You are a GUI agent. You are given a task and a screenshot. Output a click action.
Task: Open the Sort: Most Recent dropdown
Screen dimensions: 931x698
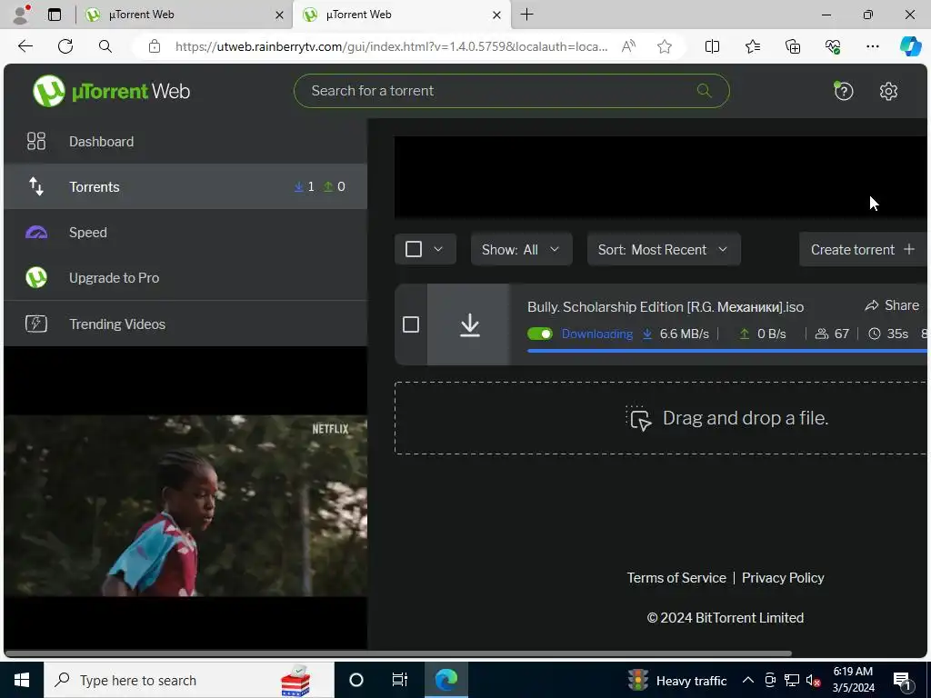click(664, 249)
